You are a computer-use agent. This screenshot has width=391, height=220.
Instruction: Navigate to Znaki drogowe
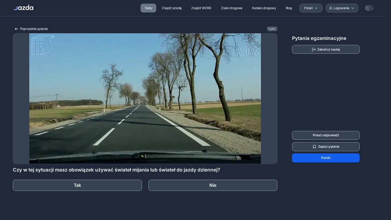(232, 8)
